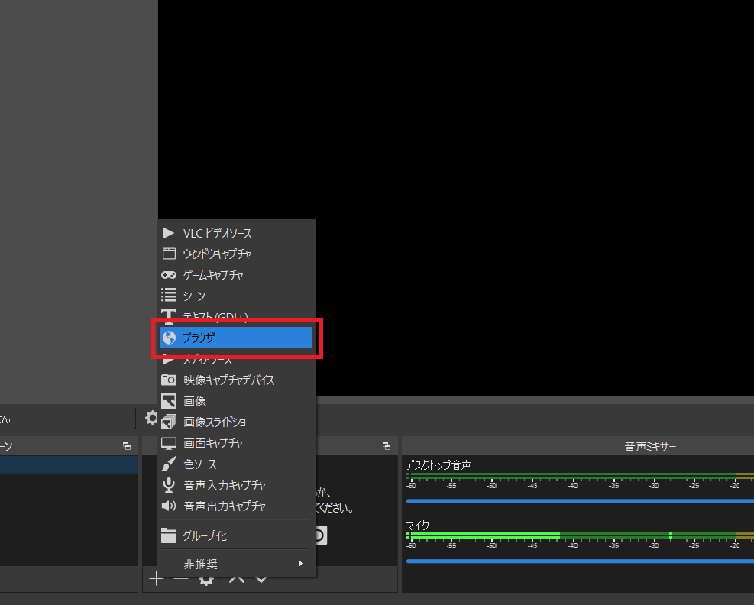Select the highlighted scene in scenes list
The height and width of the screenshot is (605, 754).
tap(69, 465)
